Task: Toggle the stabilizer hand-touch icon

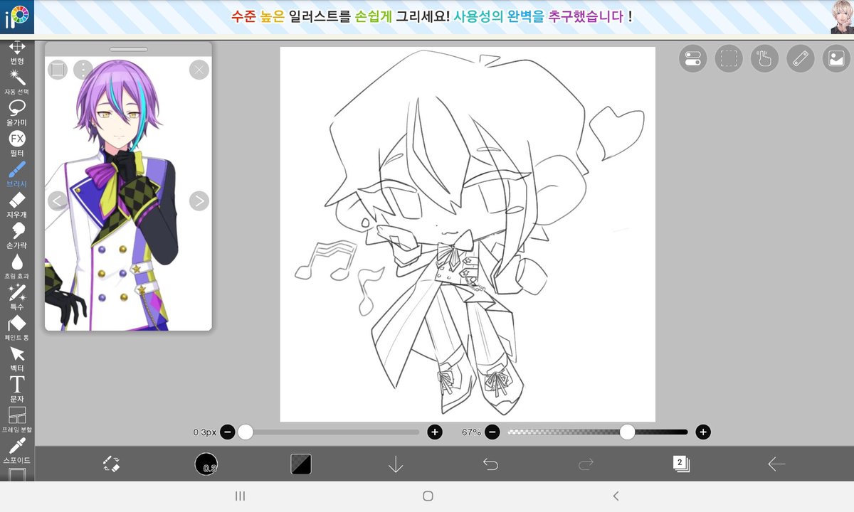Action: pyautogui.click(x=764, y=58)
